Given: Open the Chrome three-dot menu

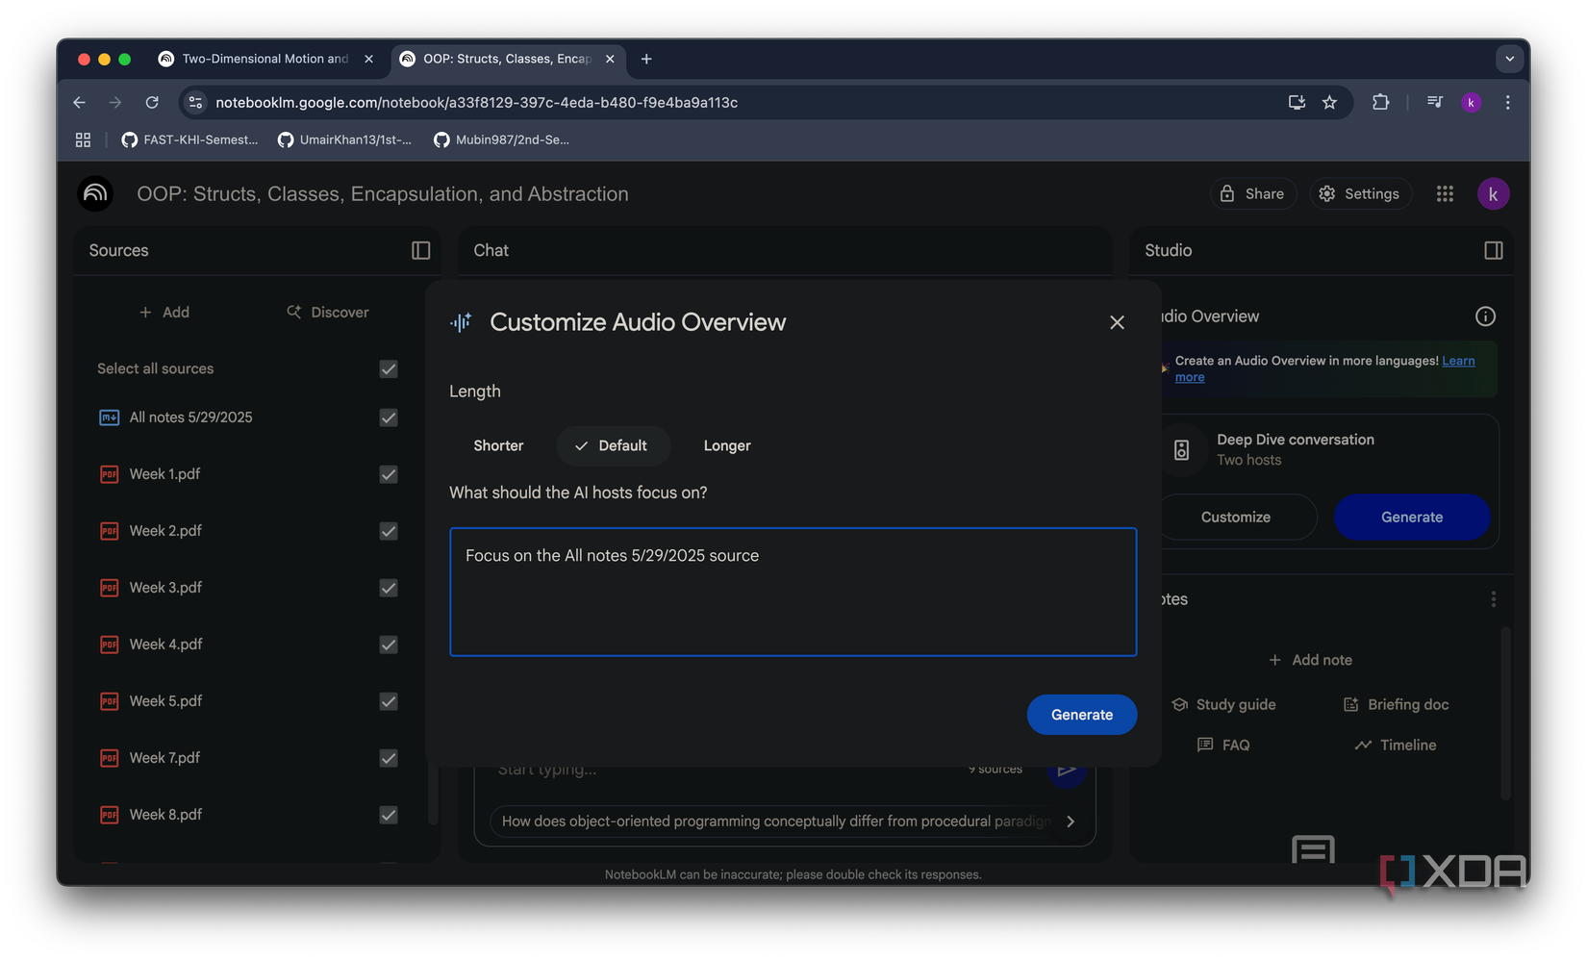Looking at the screenshot, I should 1508,102.
